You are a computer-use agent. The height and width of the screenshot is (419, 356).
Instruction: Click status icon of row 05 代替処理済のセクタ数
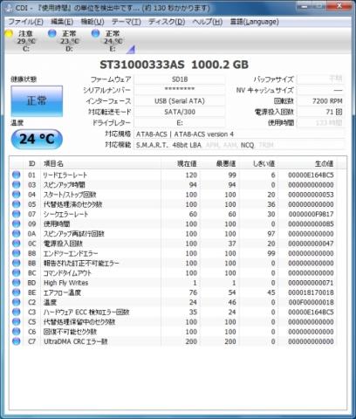[17, 204]
